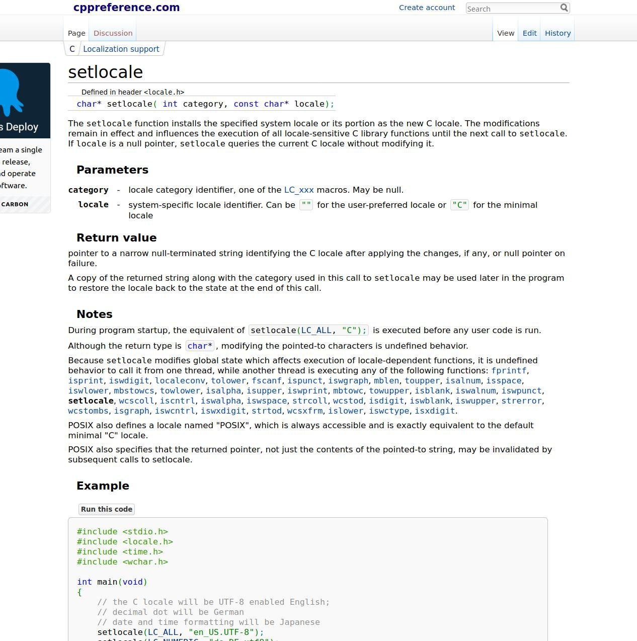Open the isprint link
Viewport: 637px width, 641px height.
[86, 381]
